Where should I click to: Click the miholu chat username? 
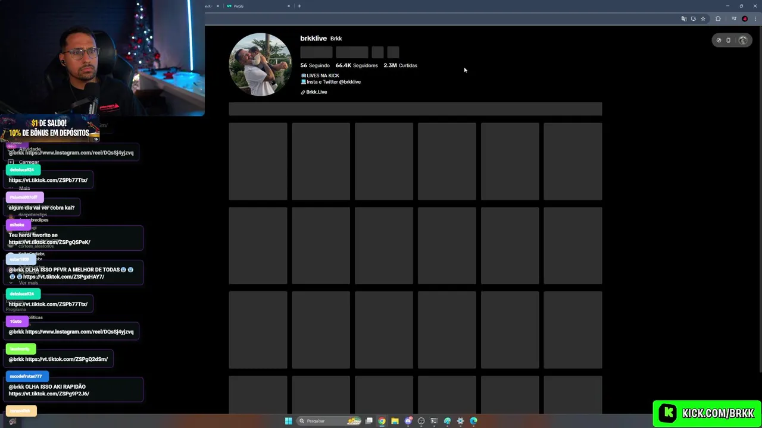17,225
